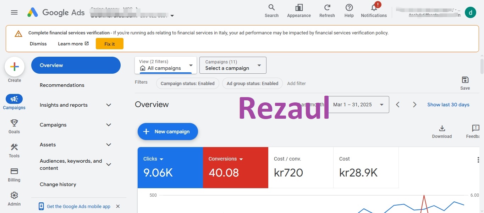
Task: Edit the Campaign status: Enabled filter
Action: click(188, 84)
